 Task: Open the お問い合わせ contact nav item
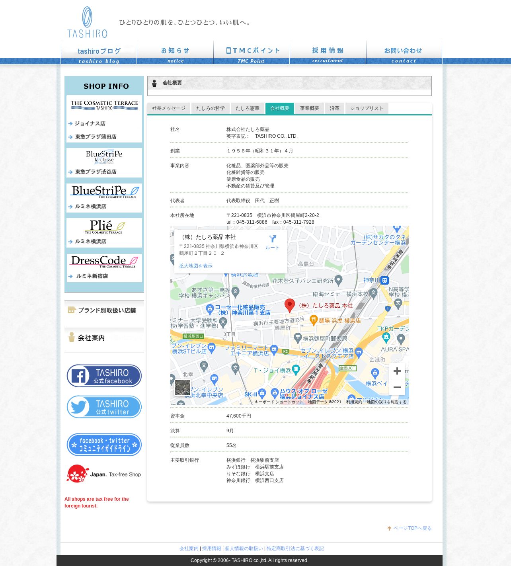point(404,53)
